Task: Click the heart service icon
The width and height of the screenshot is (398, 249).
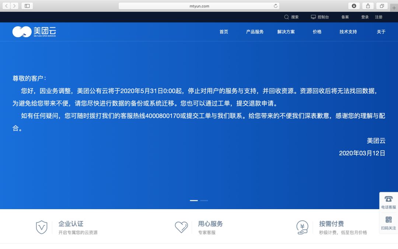Action: click(x=181, y=227)
